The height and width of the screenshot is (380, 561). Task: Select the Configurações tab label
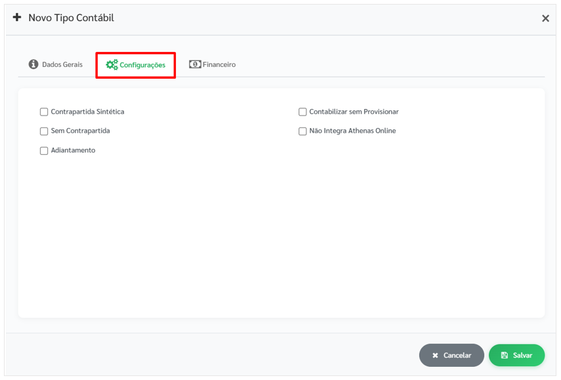click(142, 65)
